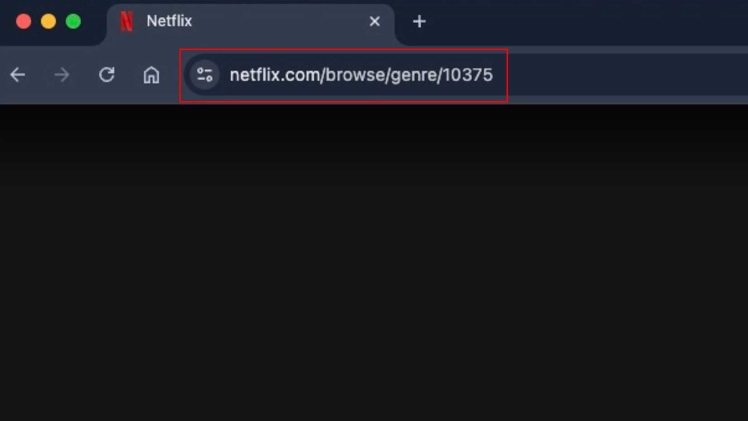The image size is (748, 421).
Task: Click the site controls icon inside the address bar
Action: click(205, 75)
